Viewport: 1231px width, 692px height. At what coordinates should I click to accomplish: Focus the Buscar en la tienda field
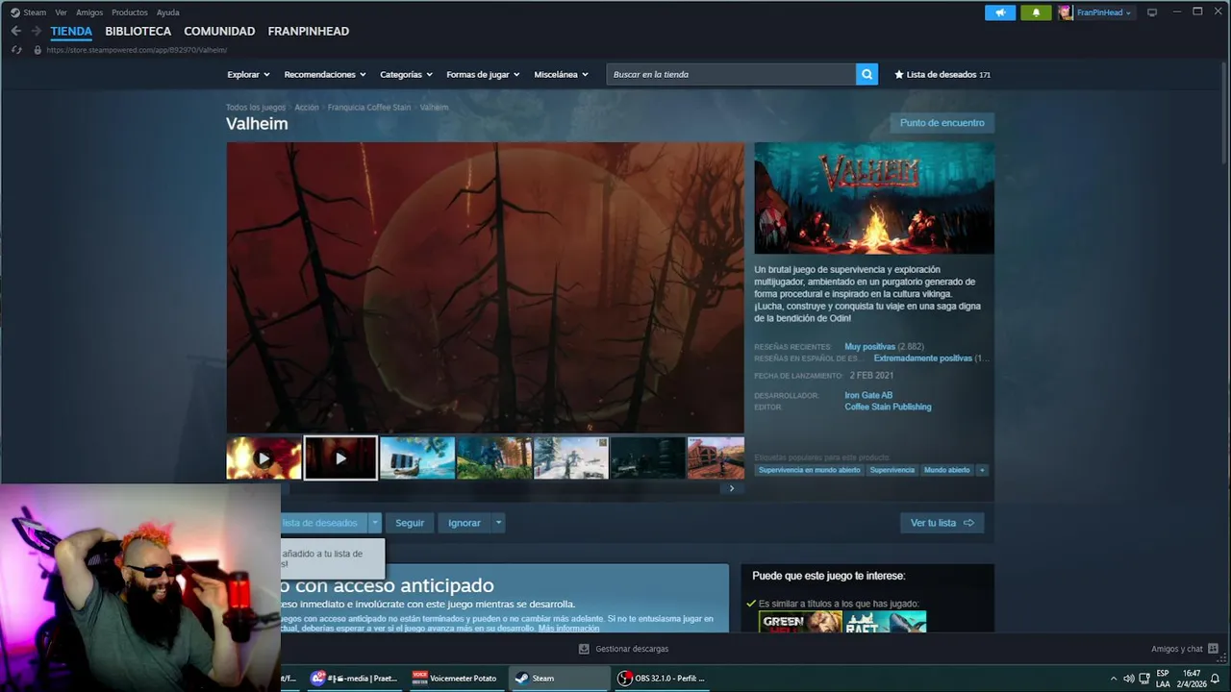tap(731, 74)
